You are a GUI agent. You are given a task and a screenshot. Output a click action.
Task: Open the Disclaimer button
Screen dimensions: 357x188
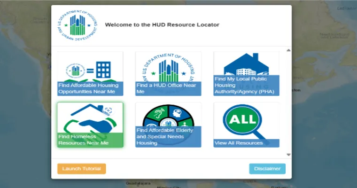pos(267,169)
